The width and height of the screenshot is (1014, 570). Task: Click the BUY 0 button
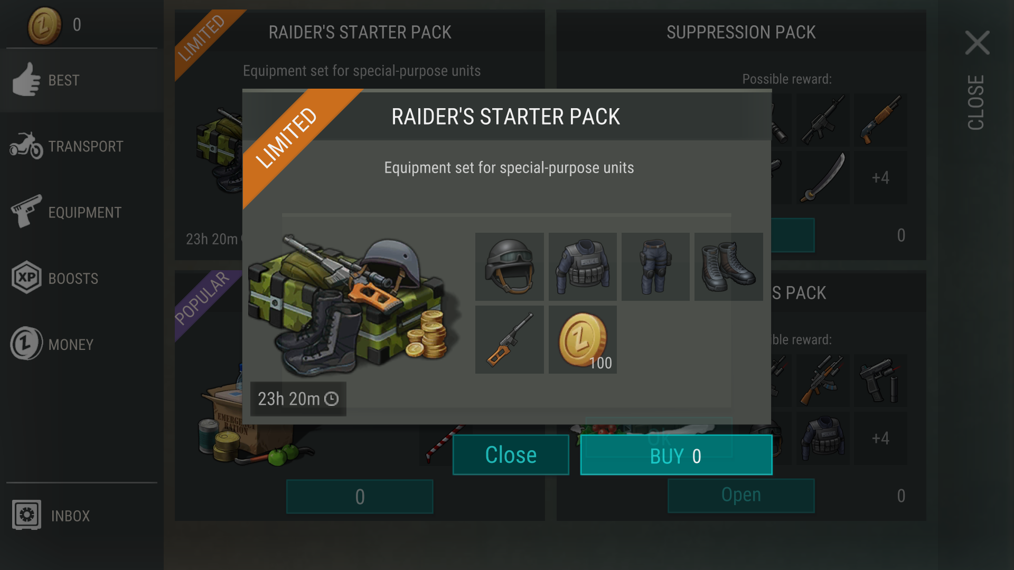point(676,455)
